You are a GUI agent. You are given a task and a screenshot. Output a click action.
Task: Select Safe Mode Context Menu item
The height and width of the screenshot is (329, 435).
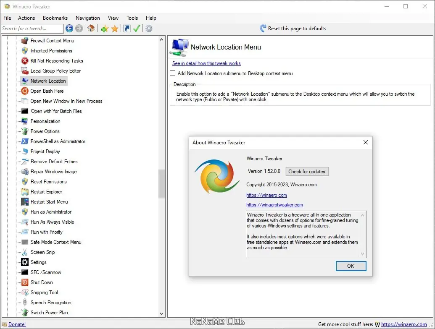(x=56, y=242)
